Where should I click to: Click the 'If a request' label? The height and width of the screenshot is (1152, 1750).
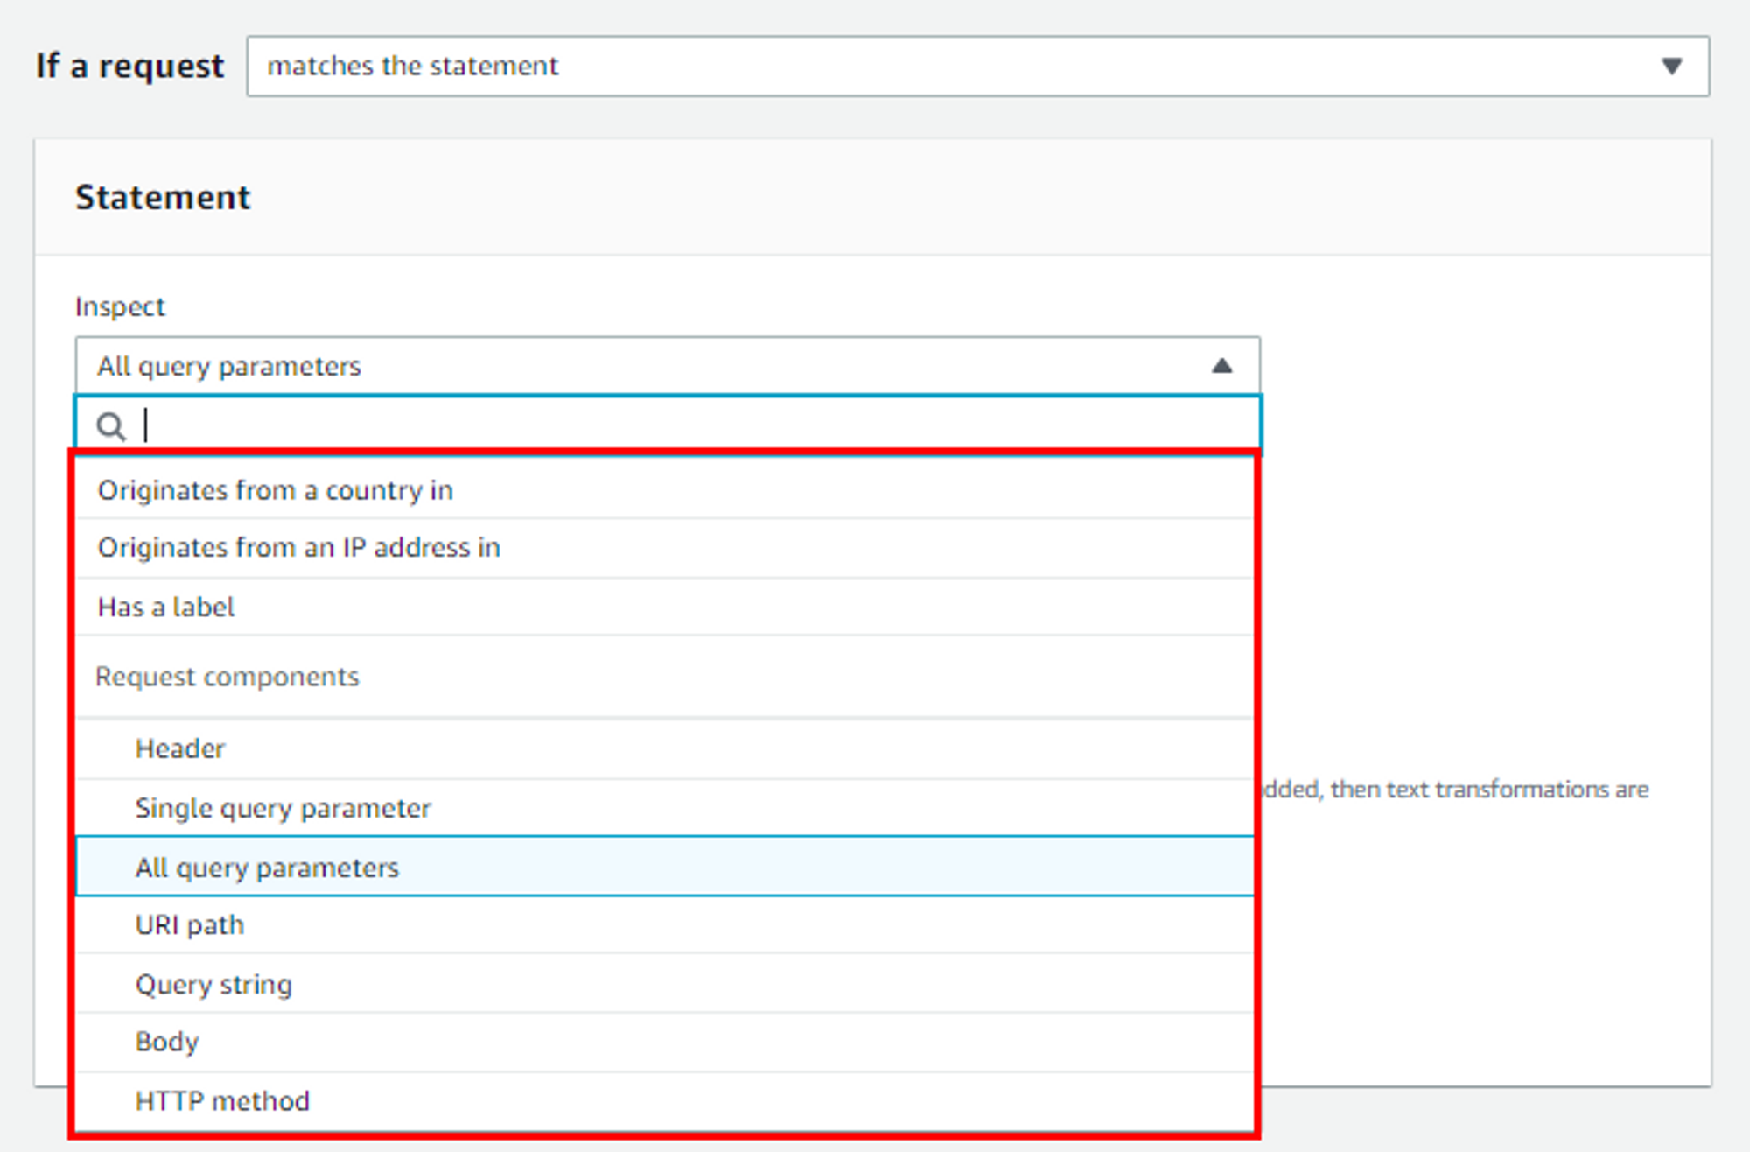129,67
